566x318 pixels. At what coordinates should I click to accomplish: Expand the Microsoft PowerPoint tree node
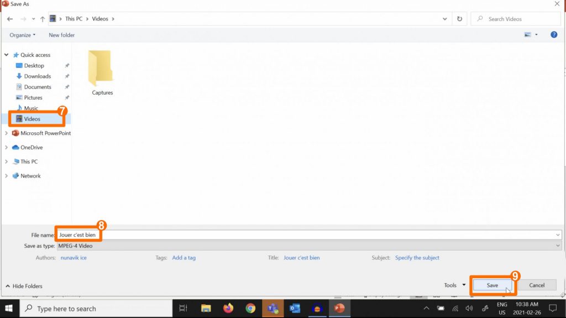[7, 133]
